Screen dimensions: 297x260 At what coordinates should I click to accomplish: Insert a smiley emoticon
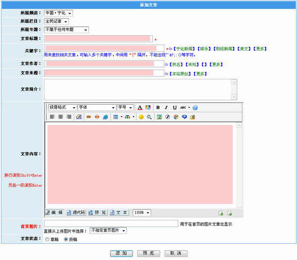[141, 117]
